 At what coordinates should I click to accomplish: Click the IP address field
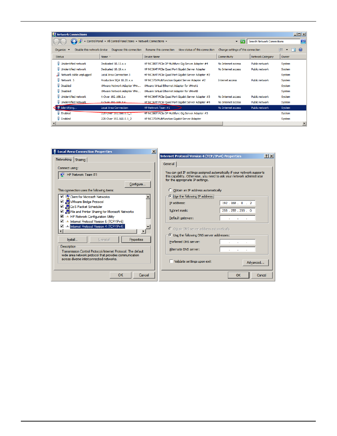[x=237, y=203]
